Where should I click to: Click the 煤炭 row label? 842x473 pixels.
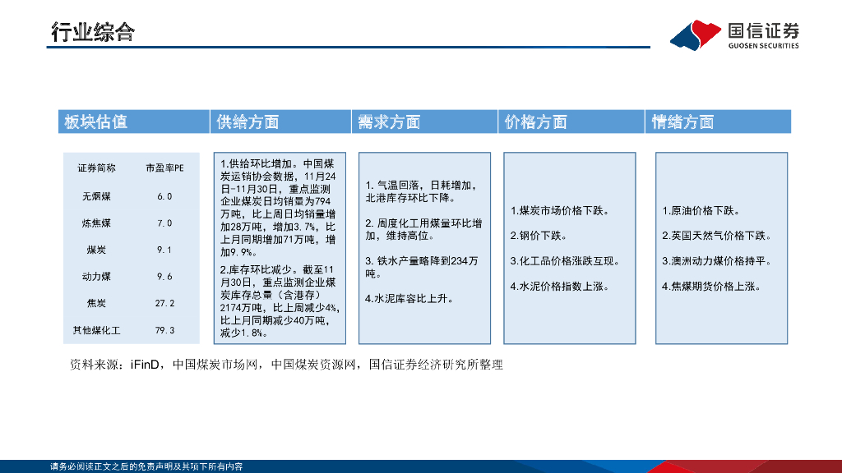click(x=97, y=250)
